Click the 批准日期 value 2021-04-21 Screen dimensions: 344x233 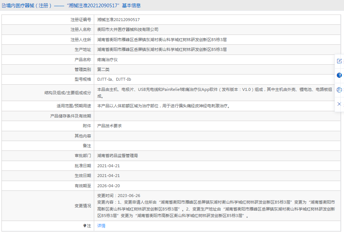pos(109,166)
